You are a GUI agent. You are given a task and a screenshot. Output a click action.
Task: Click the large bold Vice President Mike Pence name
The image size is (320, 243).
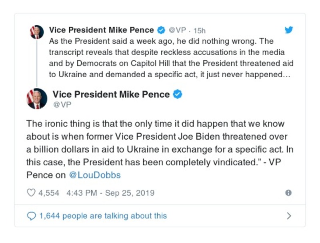pyautogui.click(x=111, y=94)
